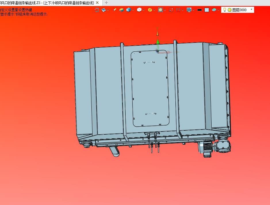Click the yellow-topped layered box icon
The image size is (270, 205).
[121, 10]
